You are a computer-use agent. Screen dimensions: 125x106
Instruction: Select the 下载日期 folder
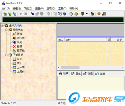click(x=18, y=55)
